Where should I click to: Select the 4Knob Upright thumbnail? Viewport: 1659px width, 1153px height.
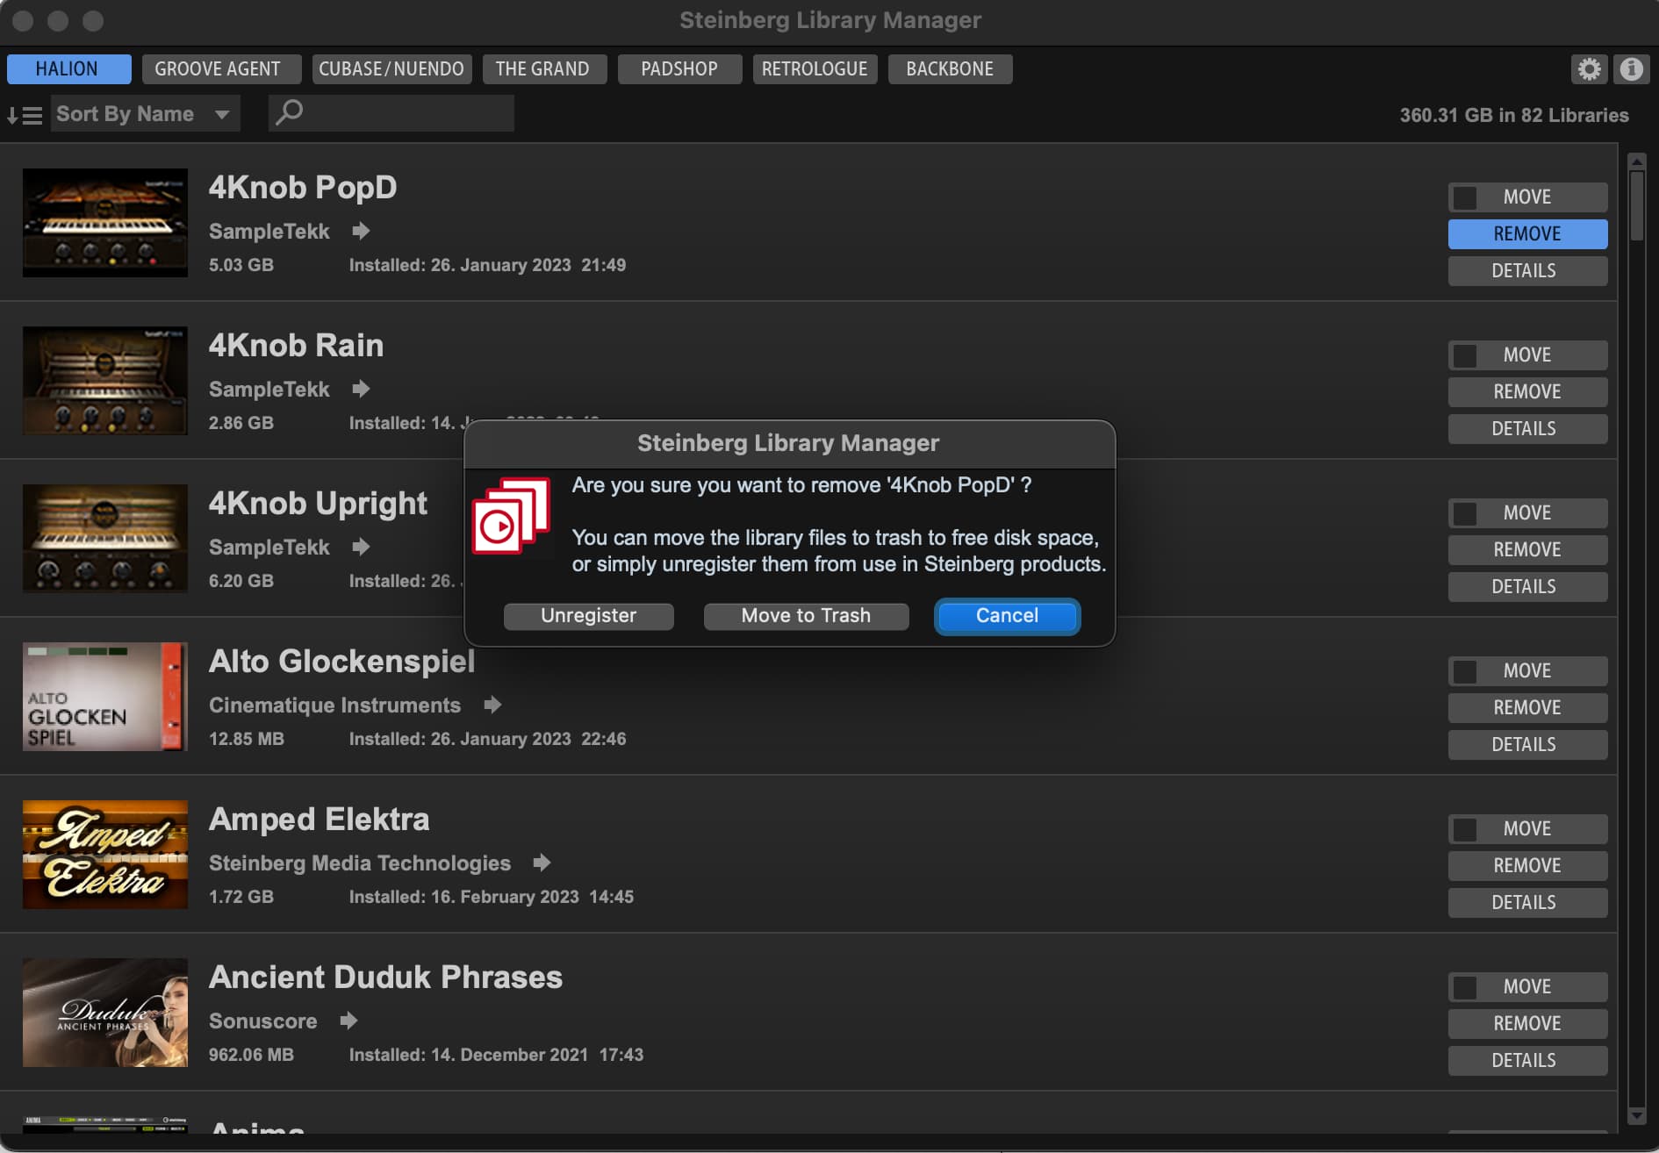[x=105, y=539]
